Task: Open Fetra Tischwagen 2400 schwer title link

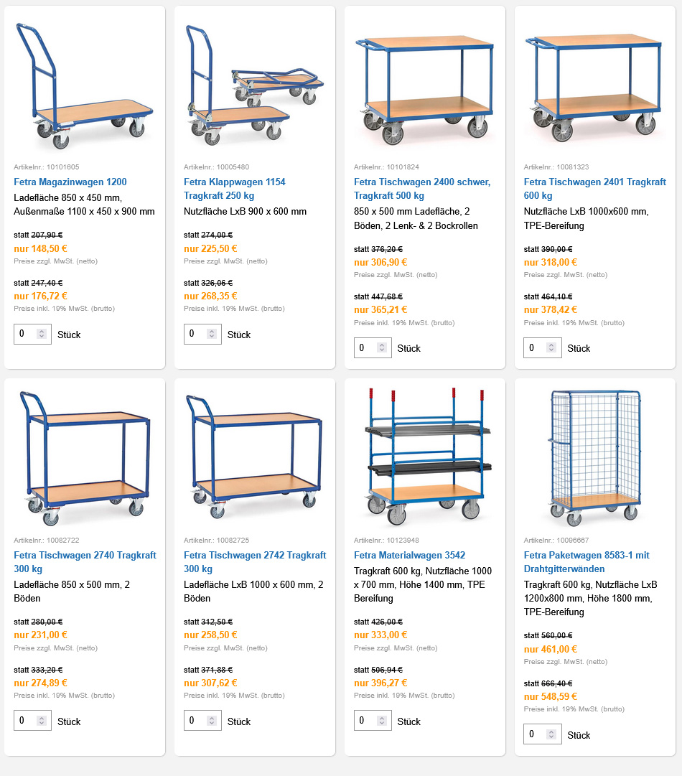Action: click(422, 188)
